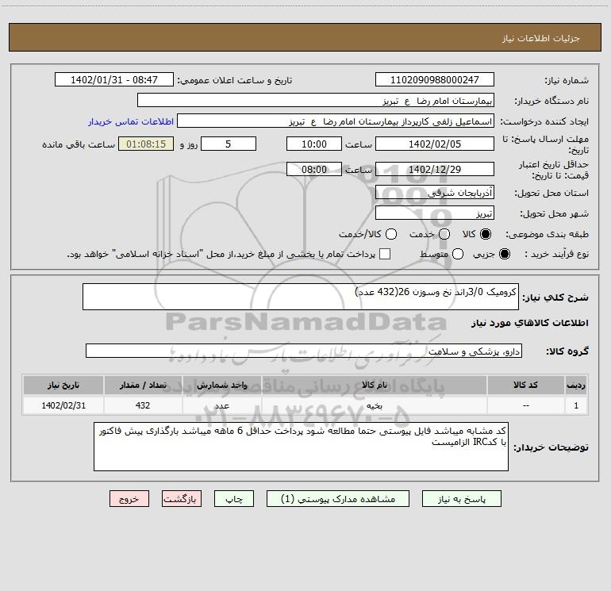Click the announcement date field 1402/01/31 - 08:47

(x=113, y=79)
